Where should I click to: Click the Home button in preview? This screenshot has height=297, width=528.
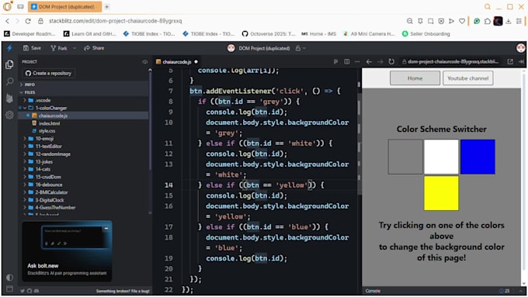[415, 78]
